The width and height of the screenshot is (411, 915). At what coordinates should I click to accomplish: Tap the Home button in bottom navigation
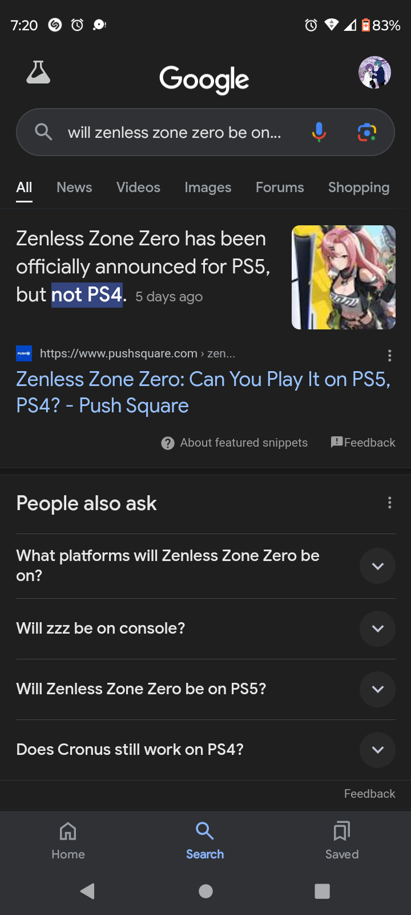(68, 840)
